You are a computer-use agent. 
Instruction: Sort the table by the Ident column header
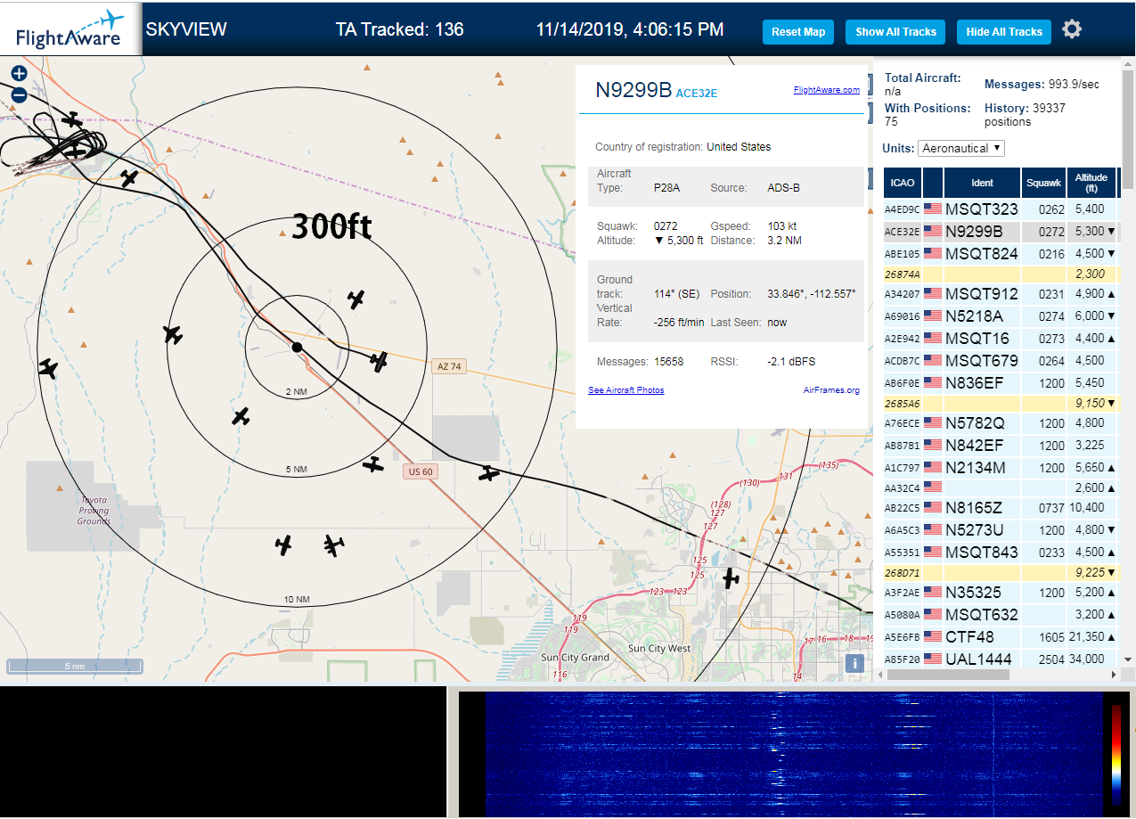[x=982, y=183]
